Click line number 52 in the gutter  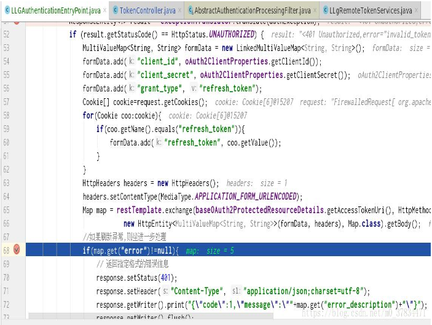[x=6, y=34]
